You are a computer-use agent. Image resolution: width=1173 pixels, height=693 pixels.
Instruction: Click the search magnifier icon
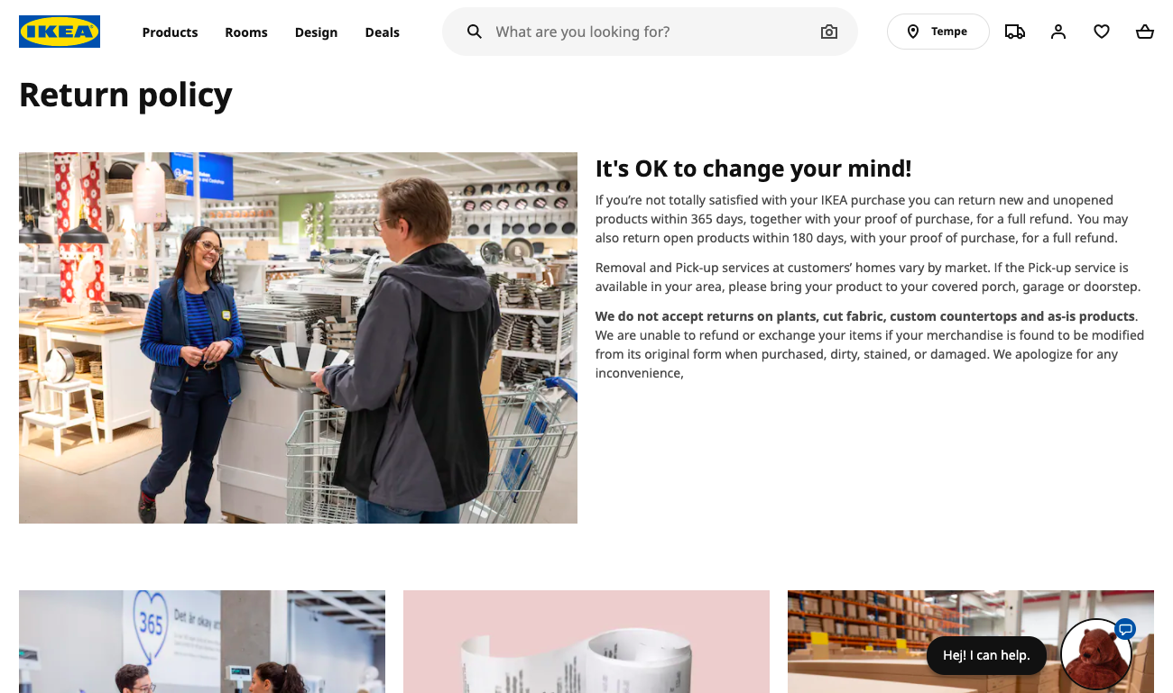(x=475, y=32)
